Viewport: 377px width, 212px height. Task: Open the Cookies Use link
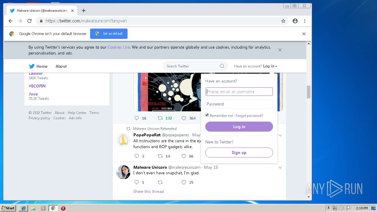tap(119, 47)
